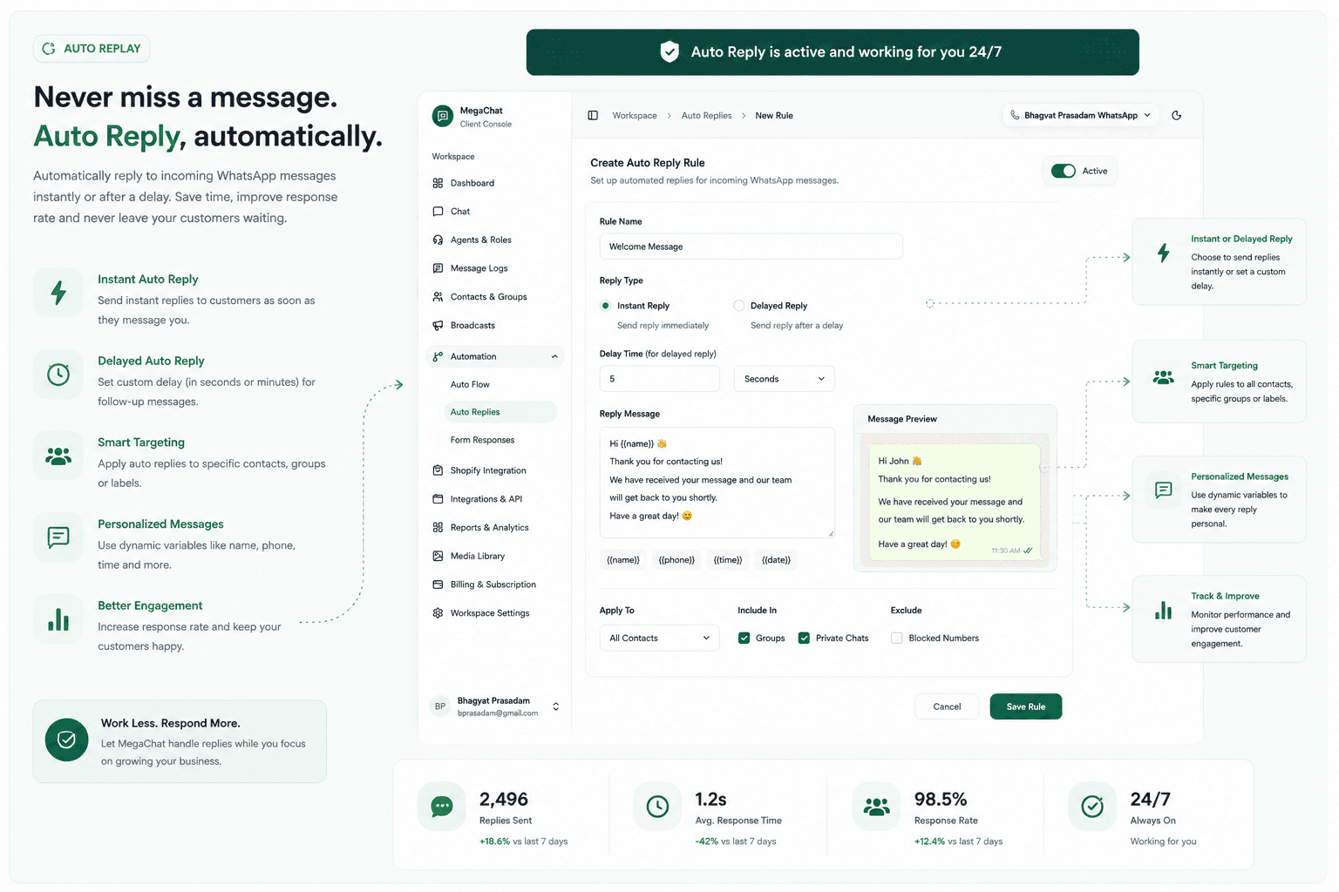The width and height of the screenshot is (1339, 892).
Task: Click the shield icon in the banner
Action: coord(669,52)
